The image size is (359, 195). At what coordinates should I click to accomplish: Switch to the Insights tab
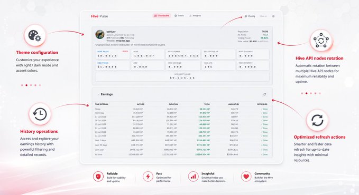tap(195, 16)
